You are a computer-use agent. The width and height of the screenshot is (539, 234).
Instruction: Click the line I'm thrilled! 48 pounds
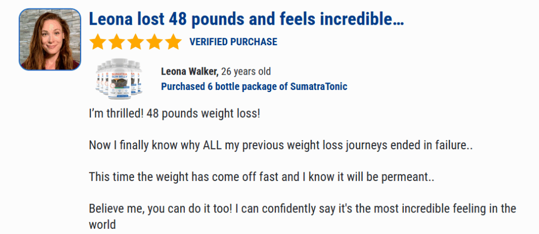(x=175, y=114)
